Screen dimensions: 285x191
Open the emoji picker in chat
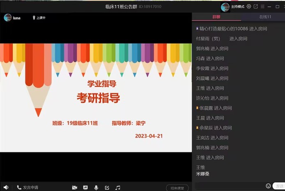coord(268,186)
